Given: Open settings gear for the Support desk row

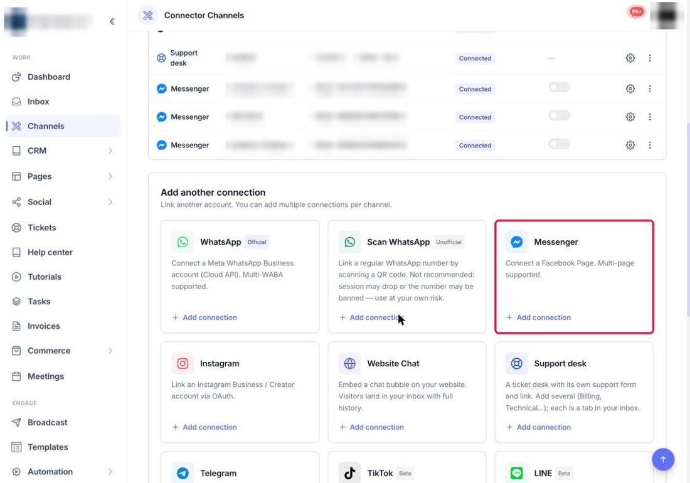Looking at the screenshot, I should (630, 58).
